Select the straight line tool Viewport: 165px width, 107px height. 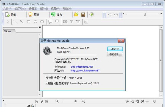coord(15,22)
